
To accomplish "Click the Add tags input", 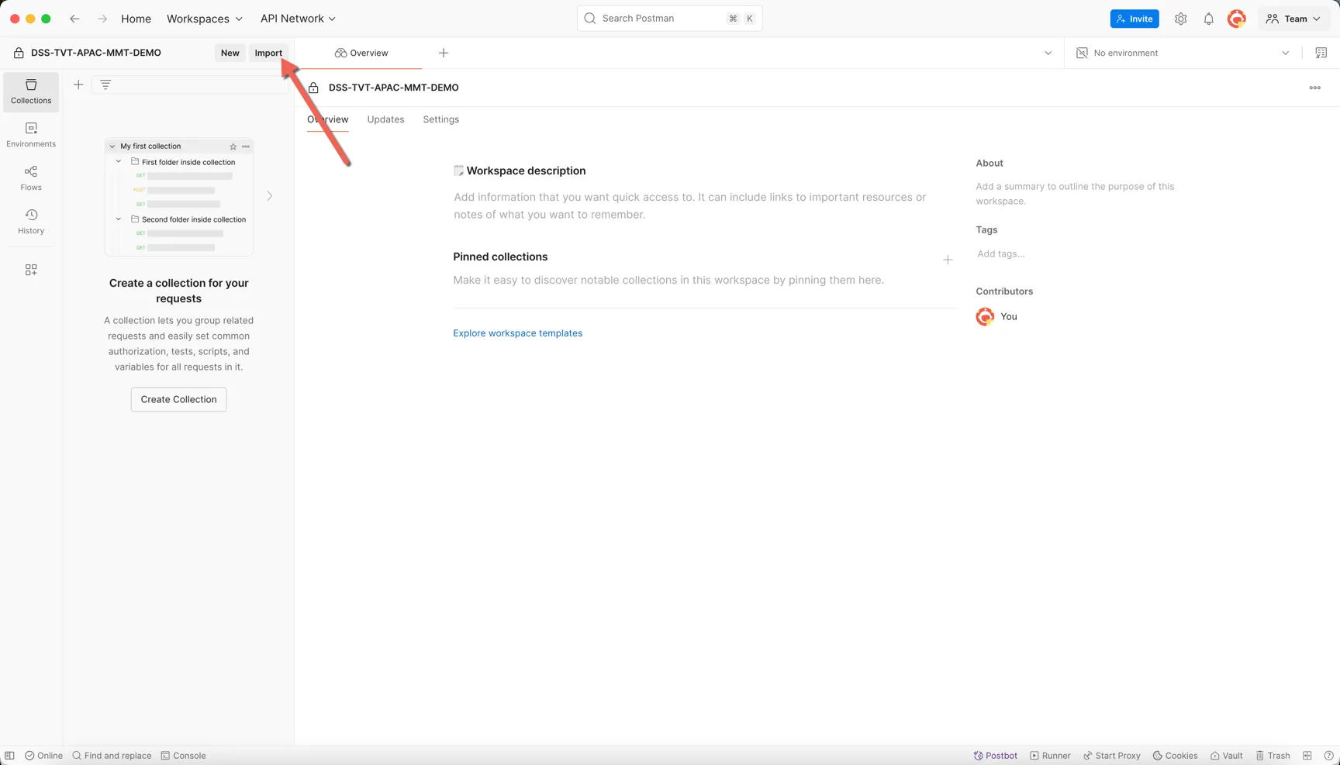I will [1000, 253].
